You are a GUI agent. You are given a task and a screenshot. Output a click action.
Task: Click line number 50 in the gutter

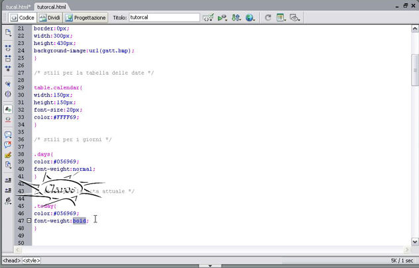coord(21,243)
